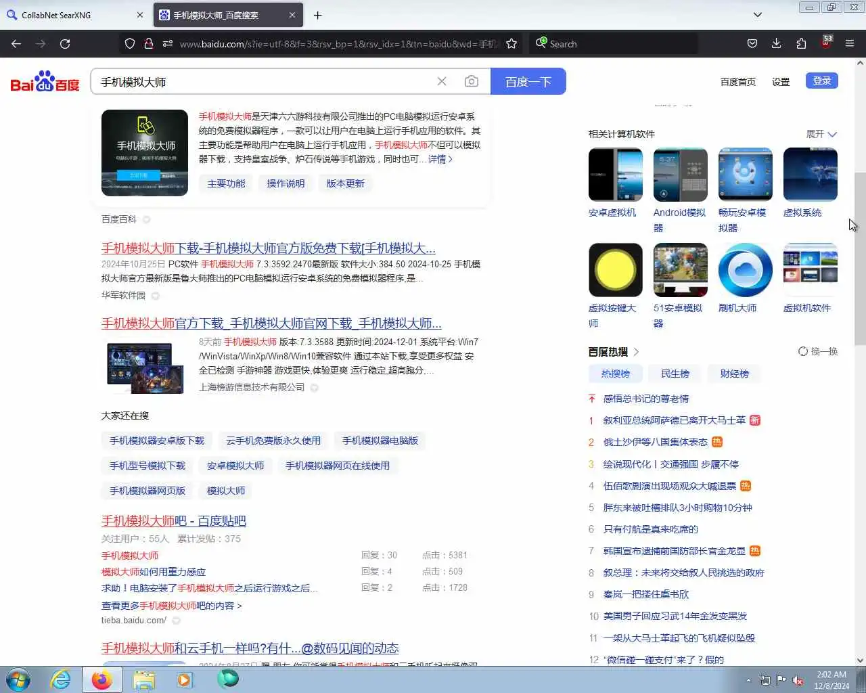866x693 pixels.
Task: Bookmark this page with the star icon
Action: point(511,43)
